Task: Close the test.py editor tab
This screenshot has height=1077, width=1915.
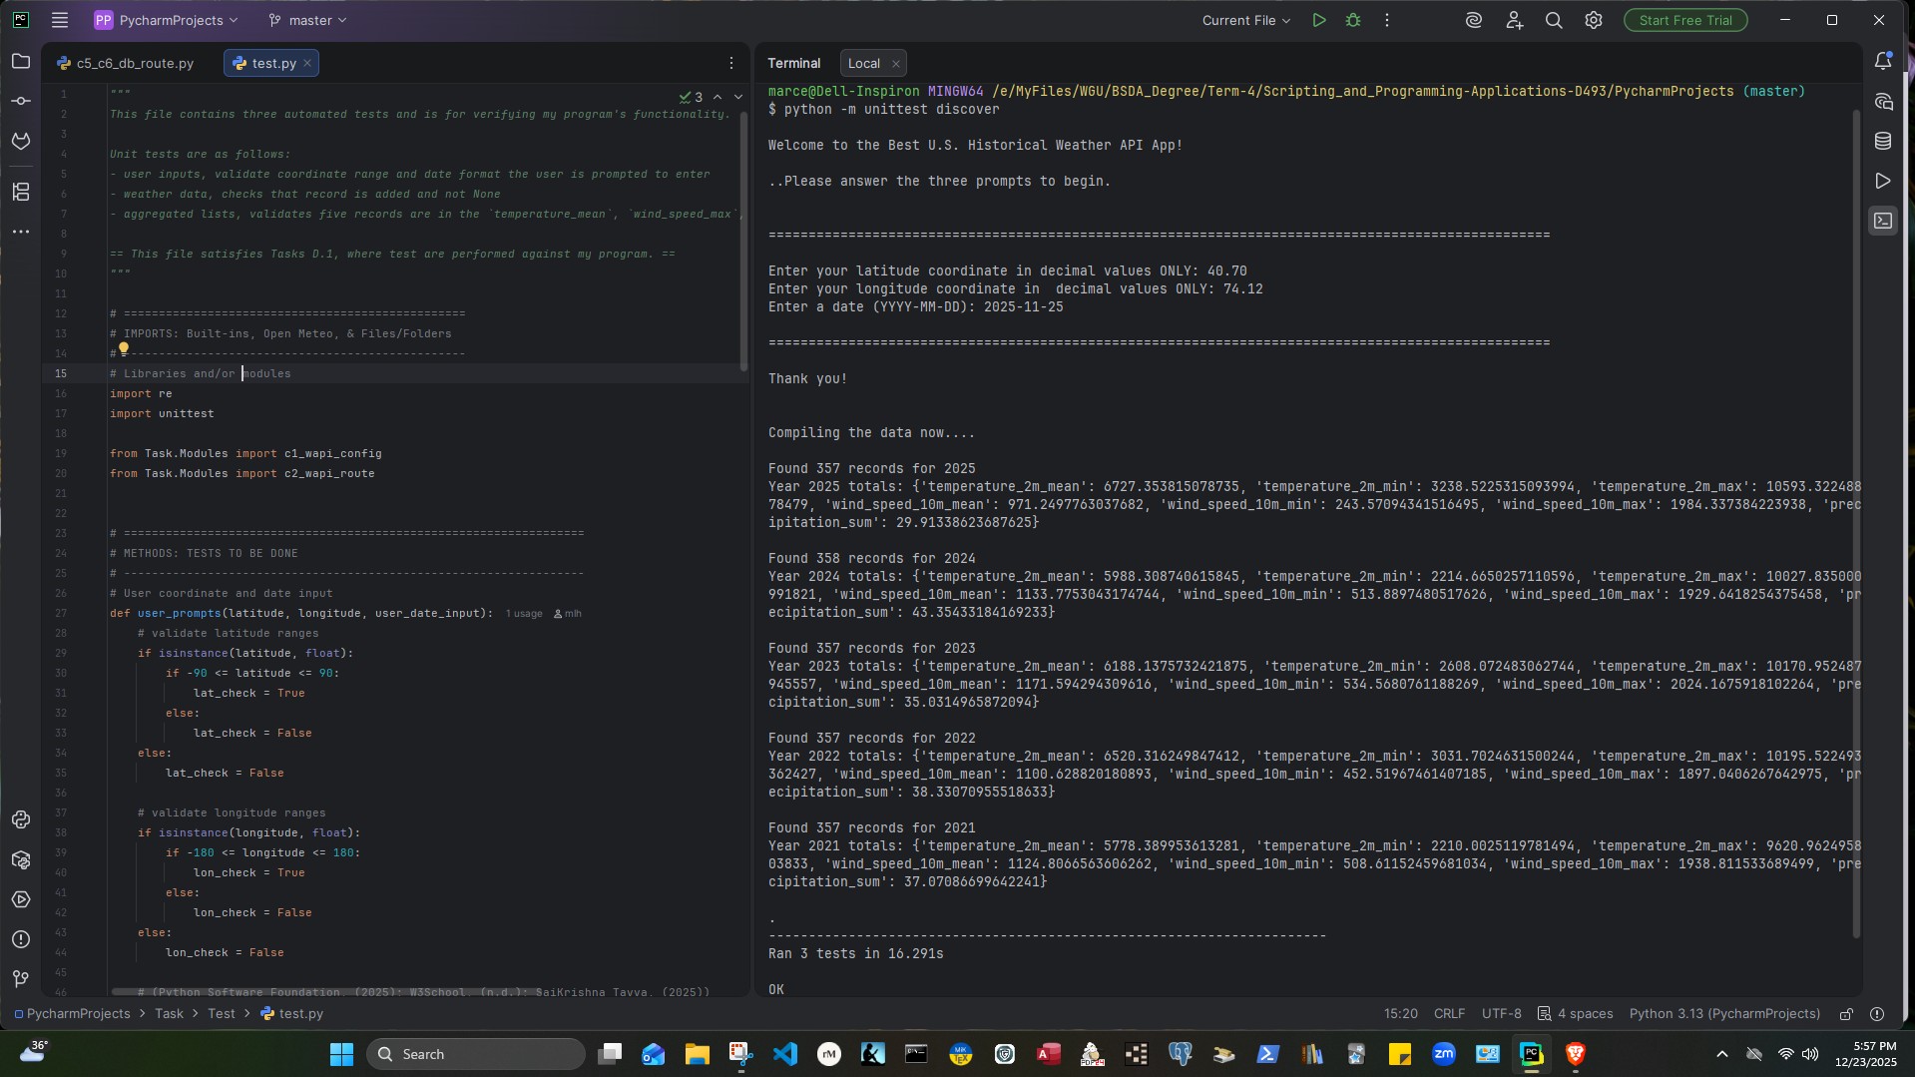Action: click(307, 63)
